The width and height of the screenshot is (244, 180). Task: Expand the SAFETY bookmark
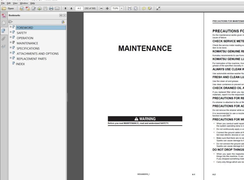(10, 32)
